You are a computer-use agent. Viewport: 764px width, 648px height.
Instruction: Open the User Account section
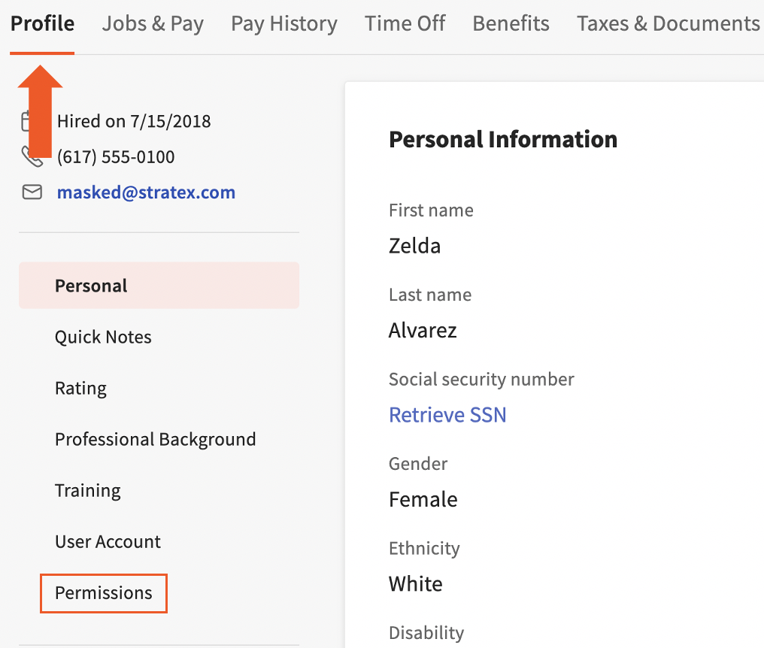click(x=108, y=541)
